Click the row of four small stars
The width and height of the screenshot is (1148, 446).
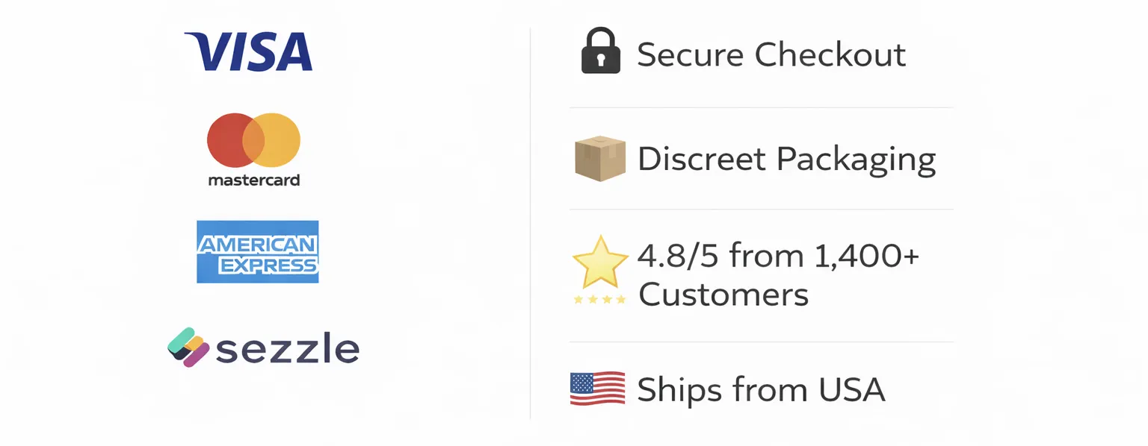pos(599,300)
